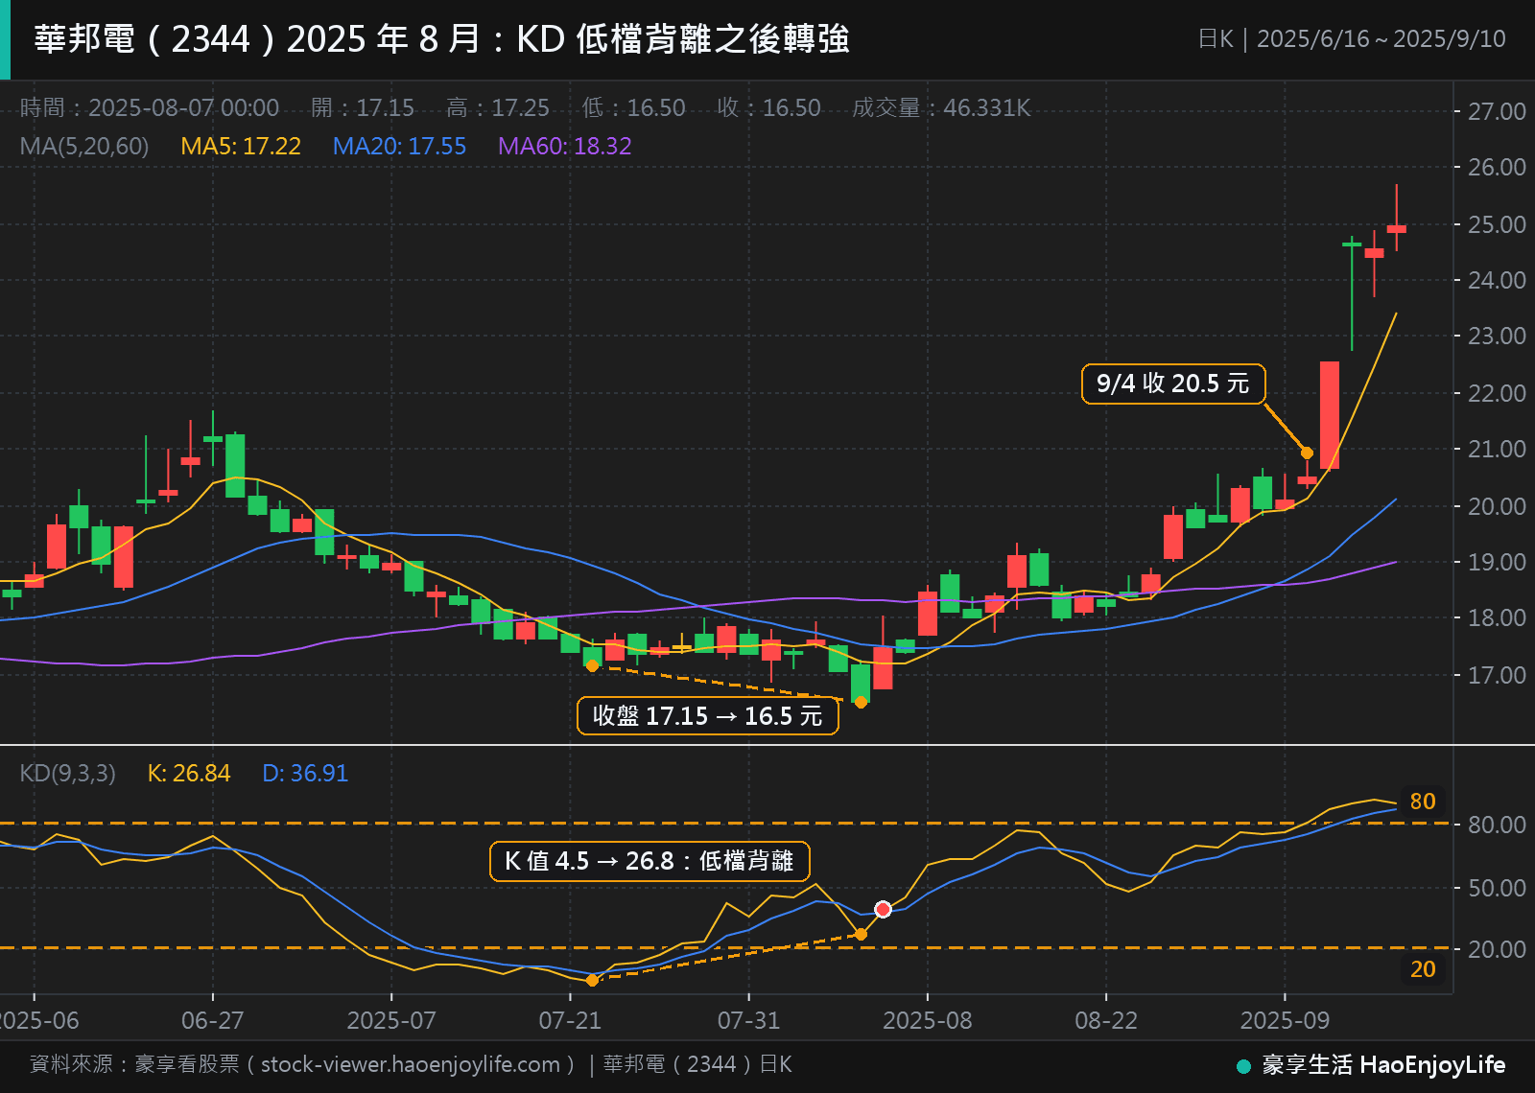
Task: Click the D: 36.91 value
Action: [305, 774]
